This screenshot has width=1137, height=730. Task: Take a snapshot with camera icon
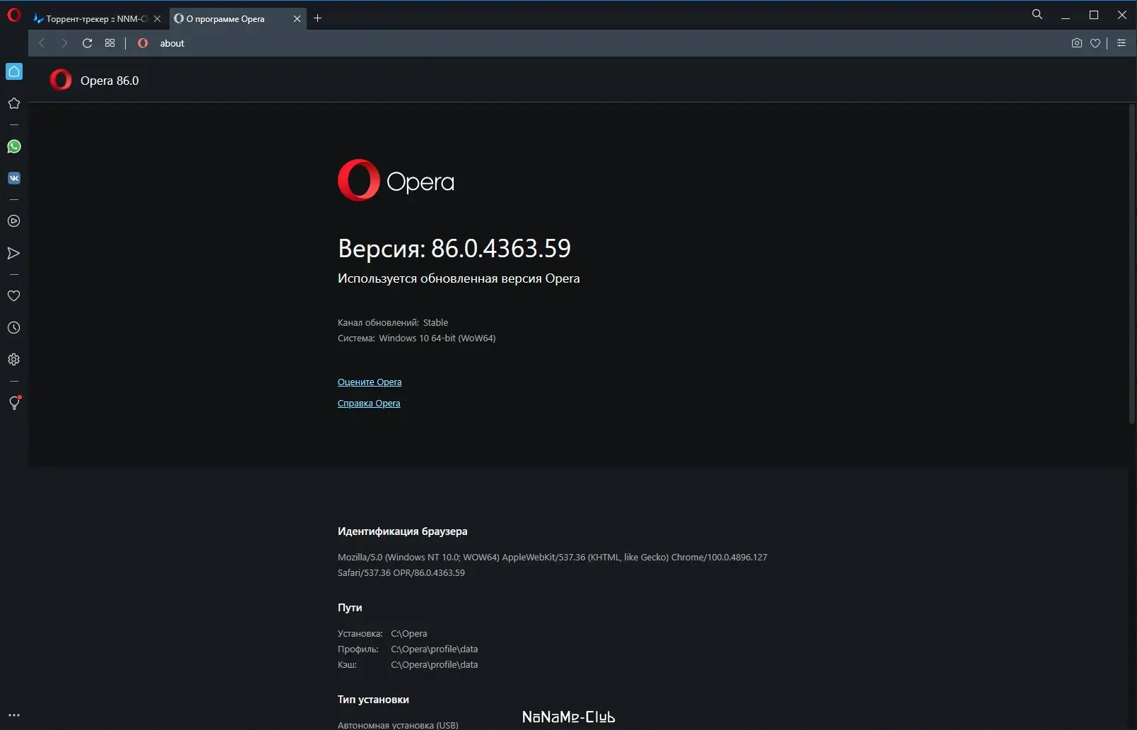[1076, 43]
